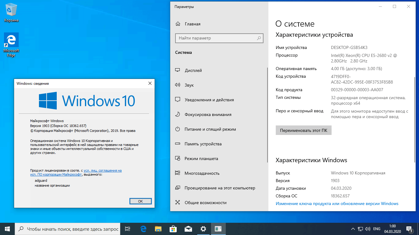Select the Многозадачность icon
The image size is (419, 235).
[177, 173]
